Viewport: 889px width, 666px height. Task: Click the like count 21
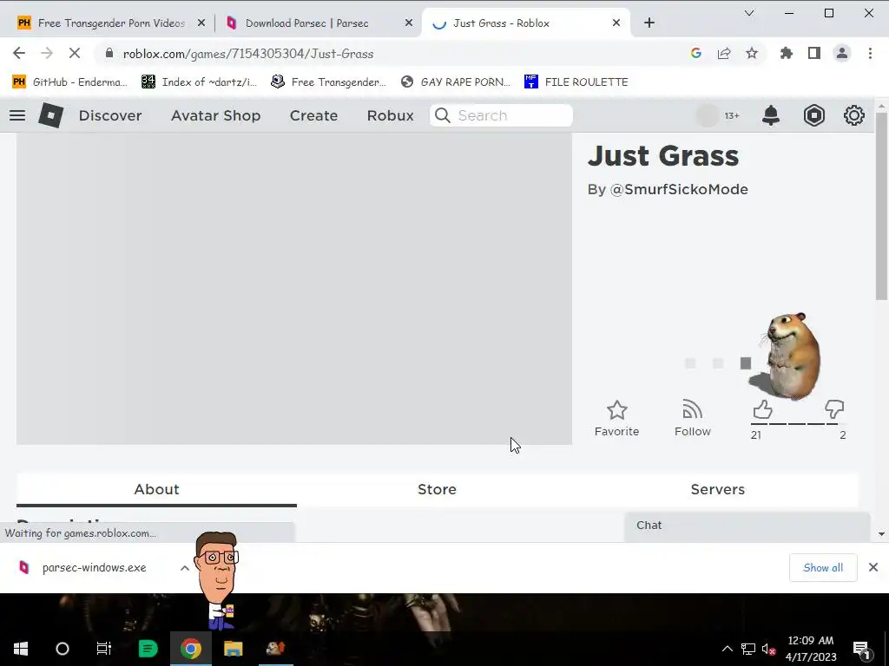coord(756,435)
